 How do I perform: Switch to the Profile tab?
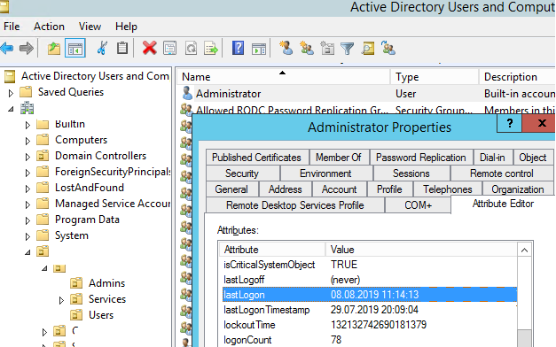(x=389, y=189)
